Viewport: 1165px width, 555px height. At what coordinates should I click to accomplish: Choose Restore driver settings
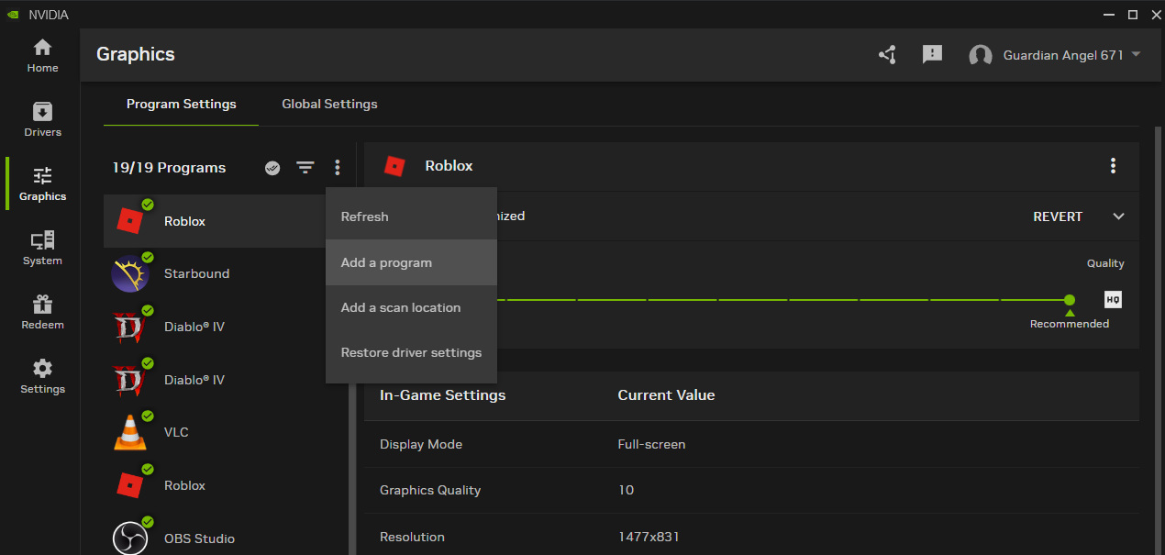coord(411,352)
